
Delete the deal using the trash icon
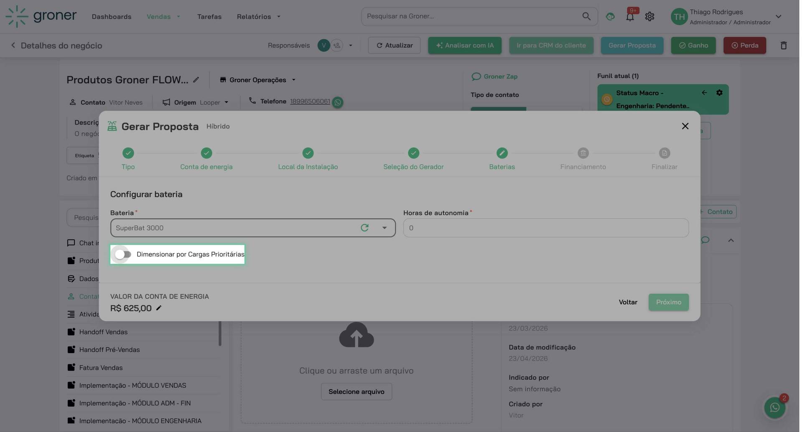pos(783,45)
